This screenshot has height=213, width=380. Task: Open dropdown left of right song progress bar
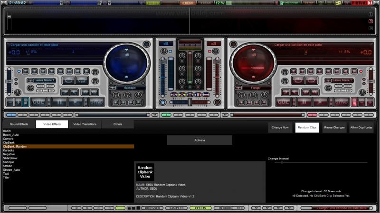225,115
